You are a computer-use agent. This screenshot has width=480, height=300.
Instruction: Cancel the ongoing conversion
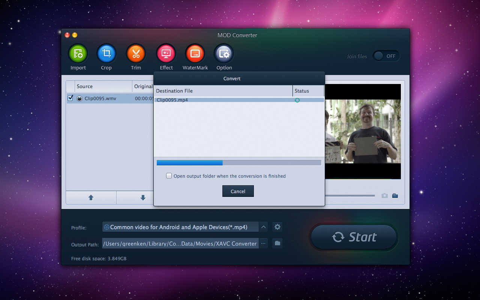[x=238, y=191]
